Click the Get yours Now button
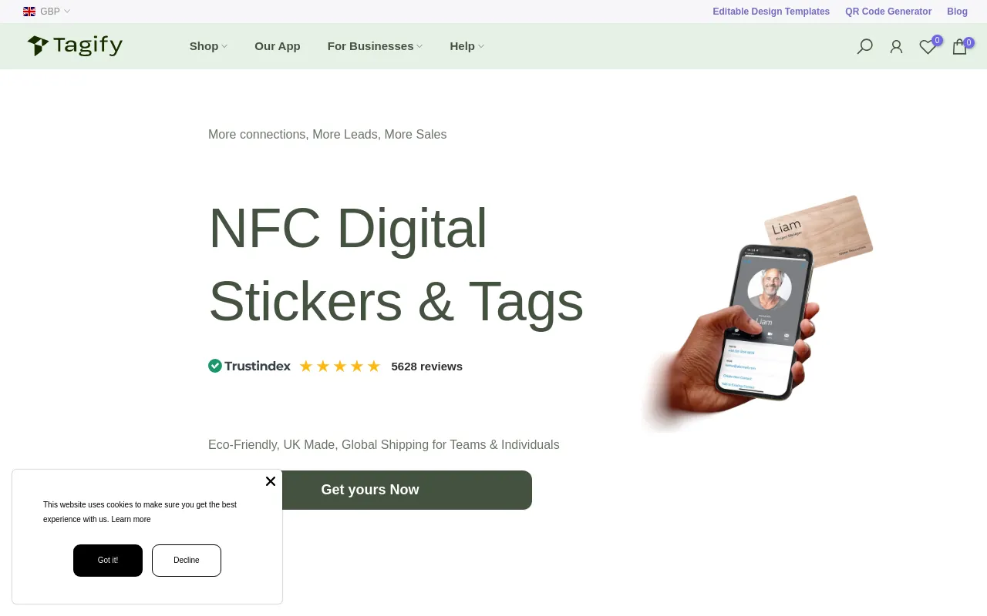This screenshot has width=987, height=616. click(370, 490)
